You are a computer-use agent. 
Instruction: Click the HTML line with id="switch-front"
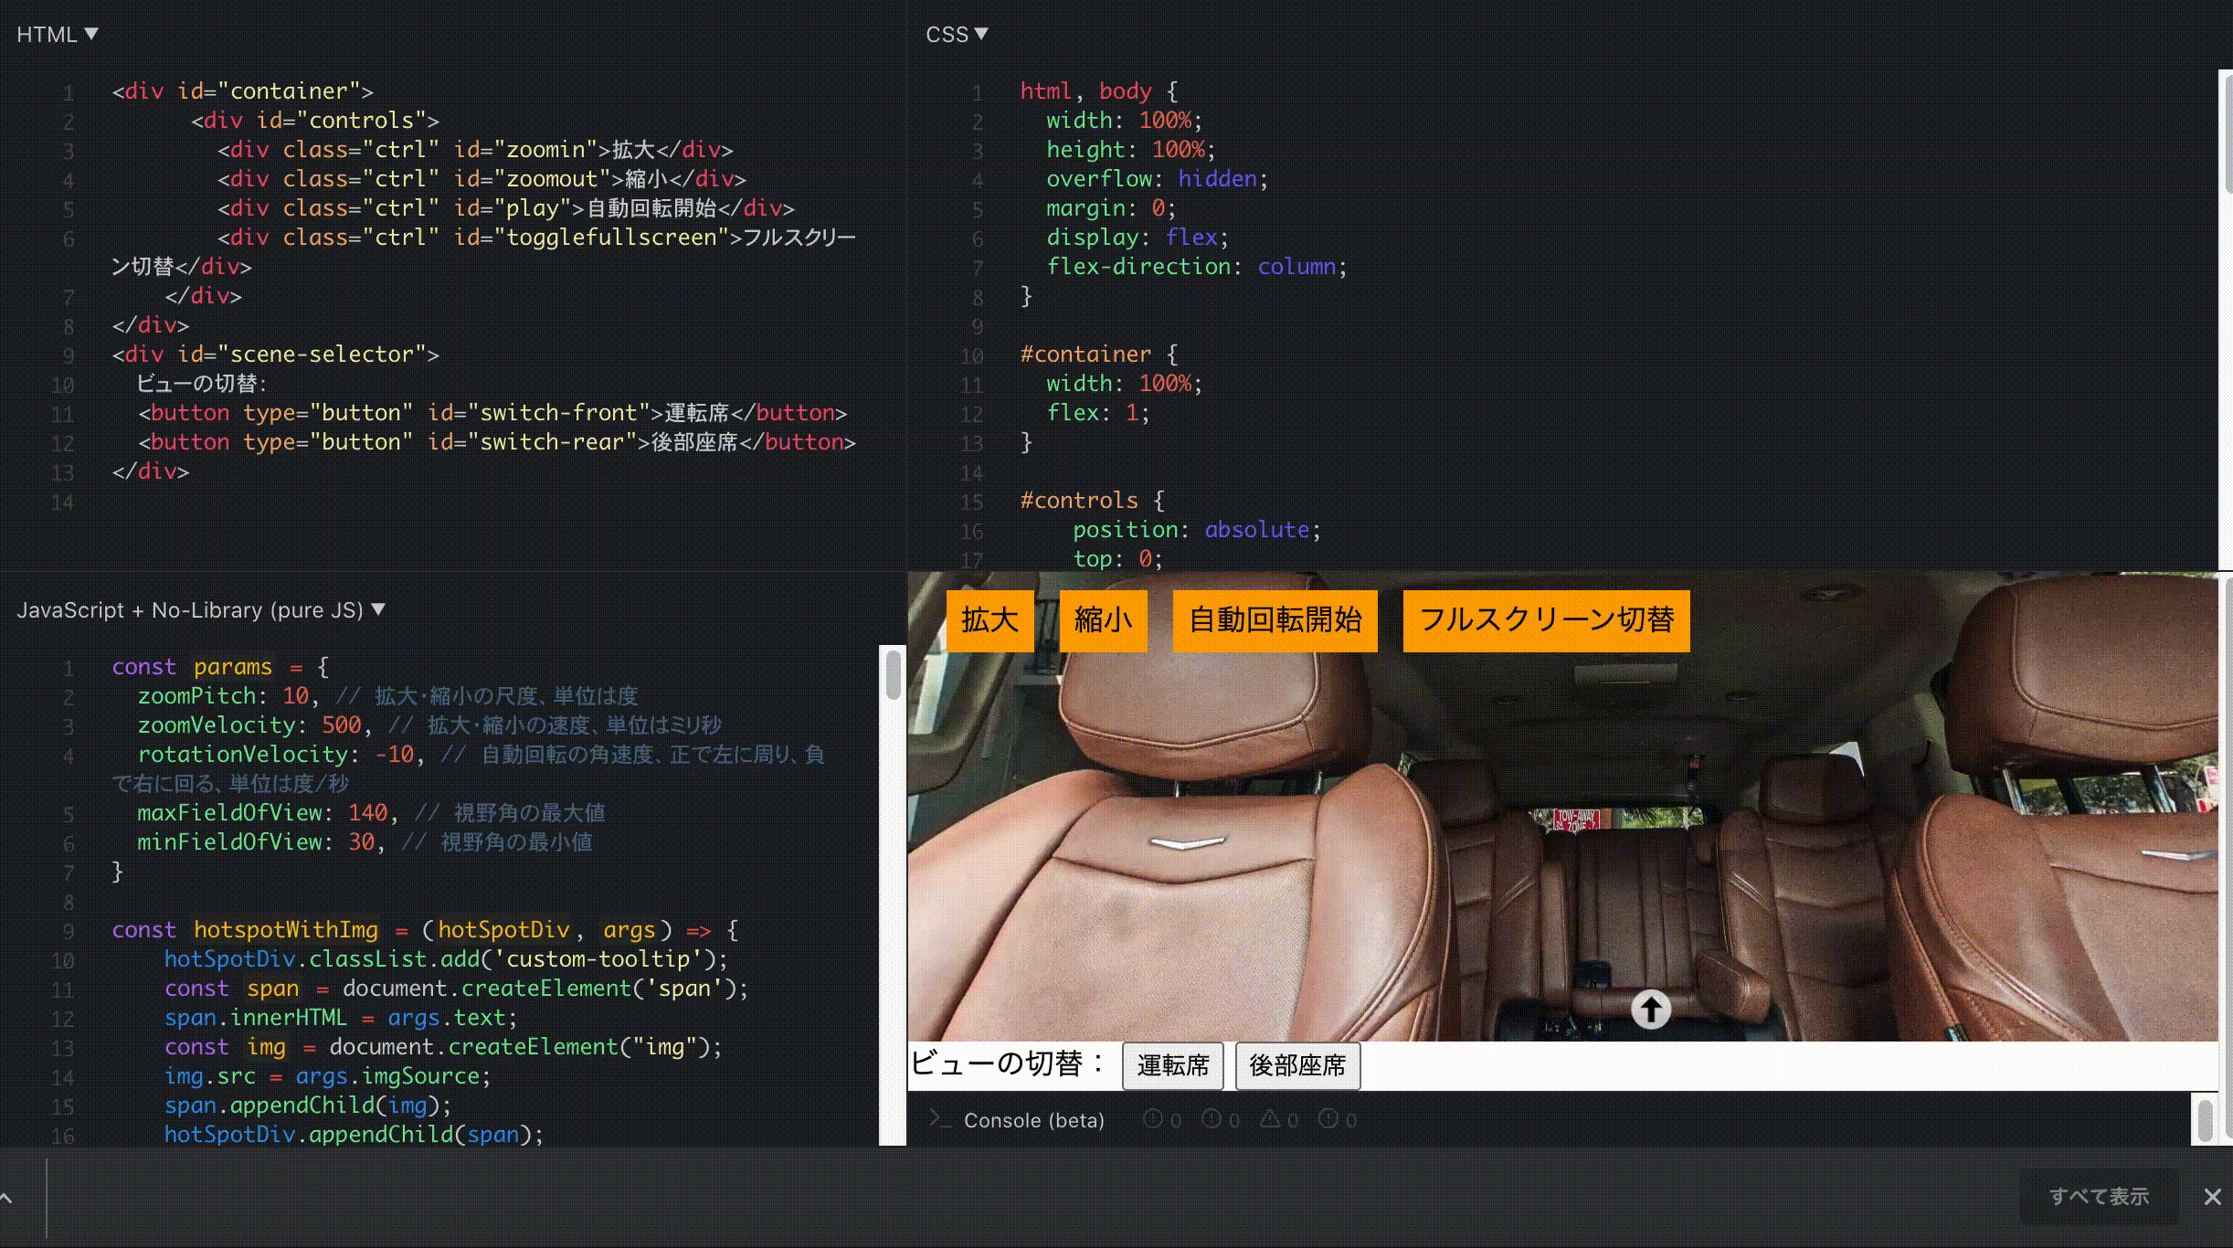tap(492, 412)
